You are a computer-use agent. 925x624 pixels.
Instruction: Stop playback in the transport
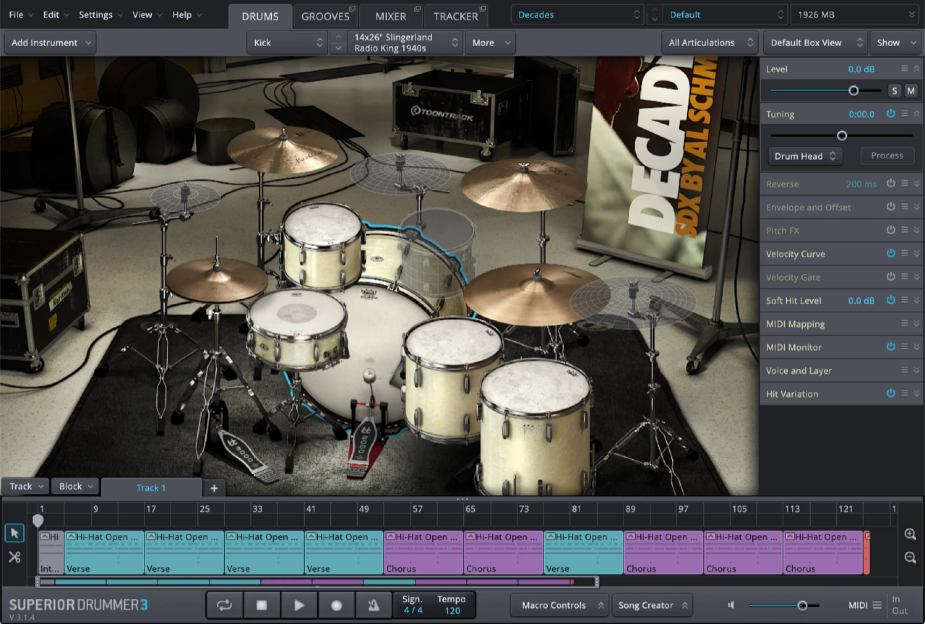coord(261,605)
